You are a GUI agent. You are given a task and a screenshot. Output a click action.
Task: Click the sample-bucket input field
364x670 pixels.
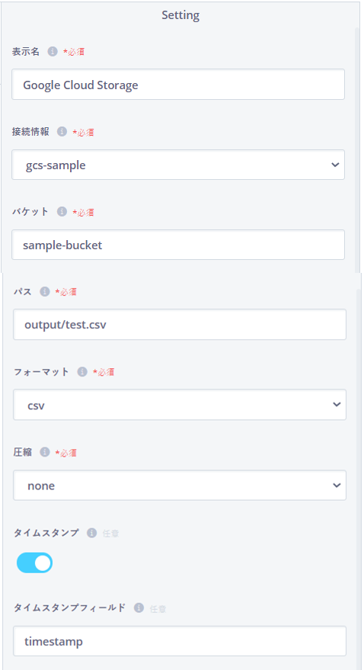pyautogui.click(x=178, y=245)
